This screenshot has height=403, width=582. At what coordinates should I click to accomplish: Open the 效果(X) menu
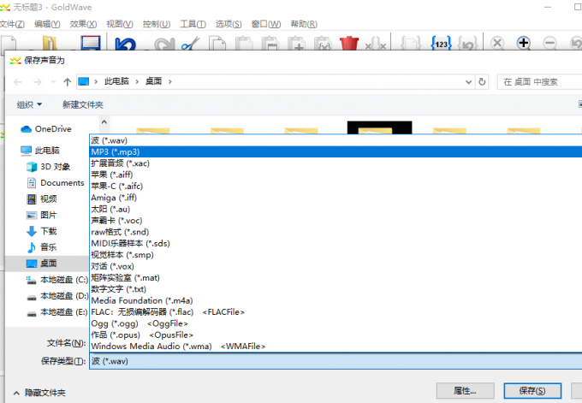83,24
